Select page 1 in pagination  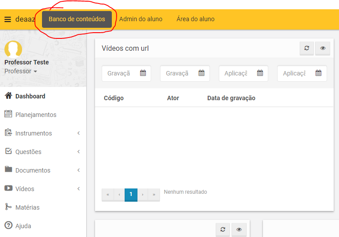[x=131, y=195]
